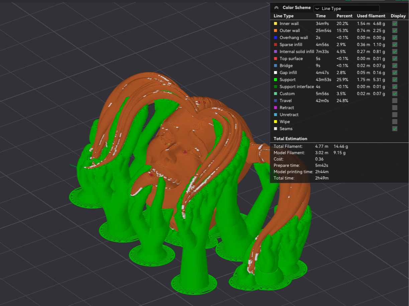Click the Total time value 2h49m

coord(322,178)
